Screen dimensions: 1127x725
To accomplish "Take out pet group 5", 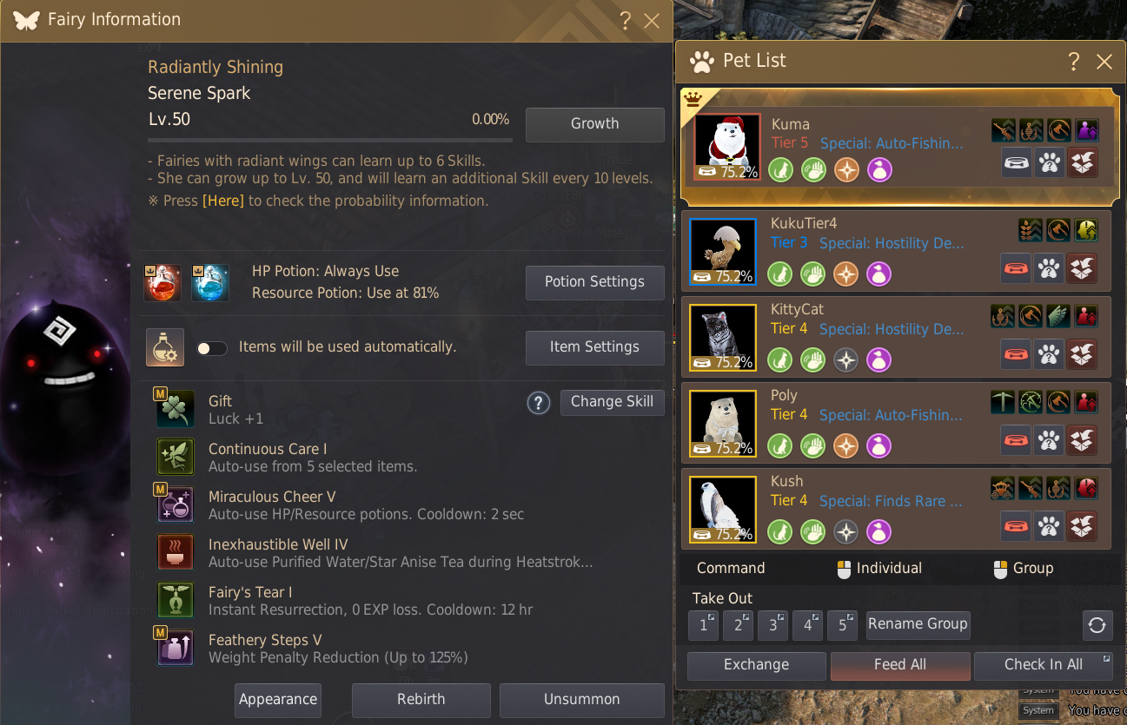I will 842,625.
